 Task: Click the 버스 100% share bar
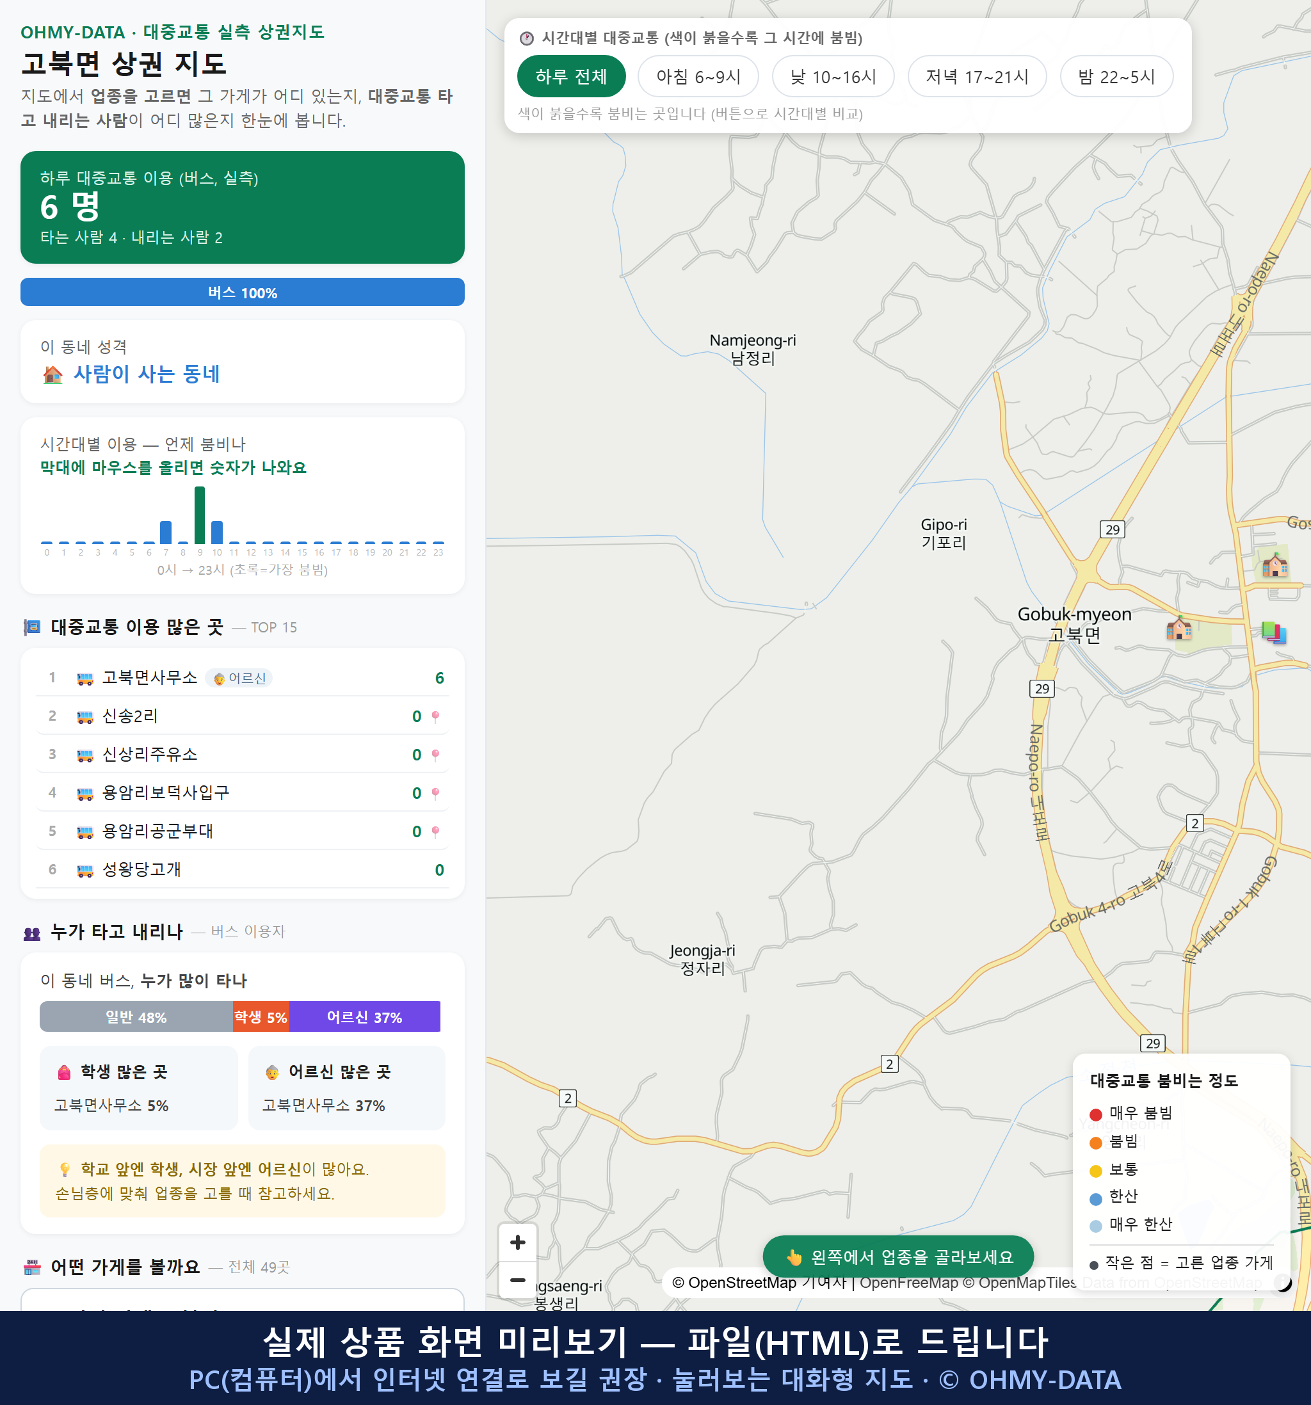(x=243, y=292)
